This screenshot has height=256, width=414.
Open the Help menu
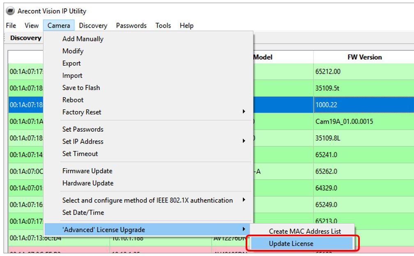186,26
